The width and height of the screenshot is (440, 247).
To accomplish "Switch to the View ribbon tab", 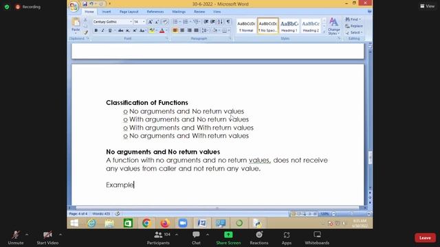I will pos(217,12).
